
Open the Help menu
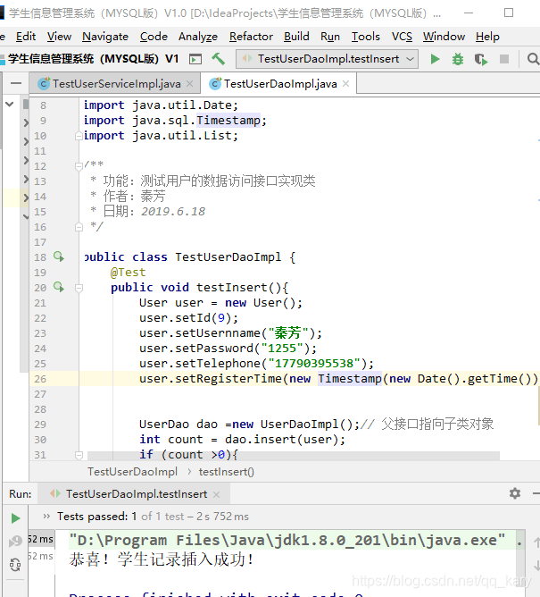(487, 37)
